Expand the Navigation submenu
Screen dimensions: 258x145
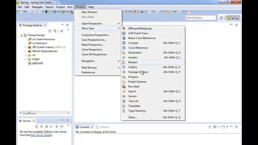point(98,61)
